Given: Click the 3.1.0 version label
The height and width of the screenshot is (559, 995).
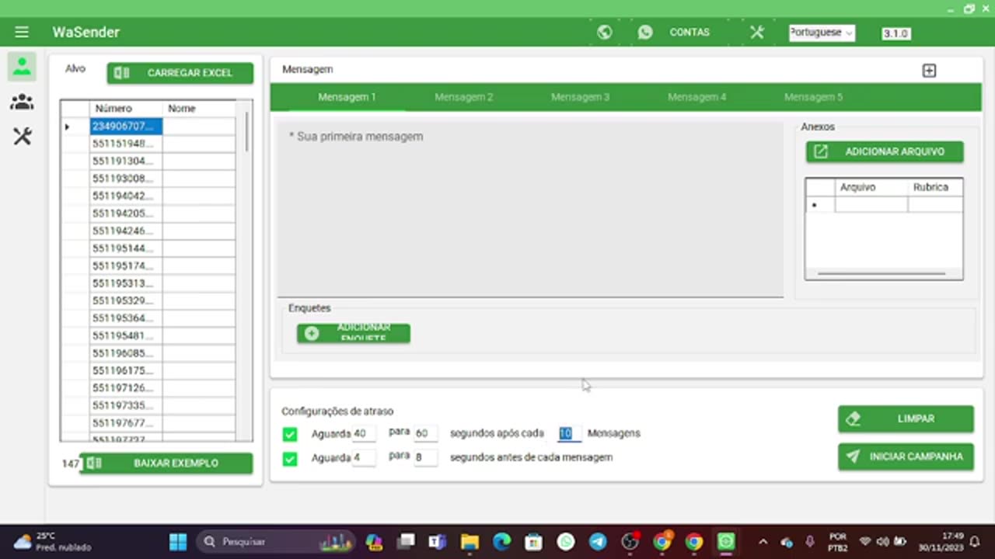Looking at the screenshot, I should click(x=895, y=33).
